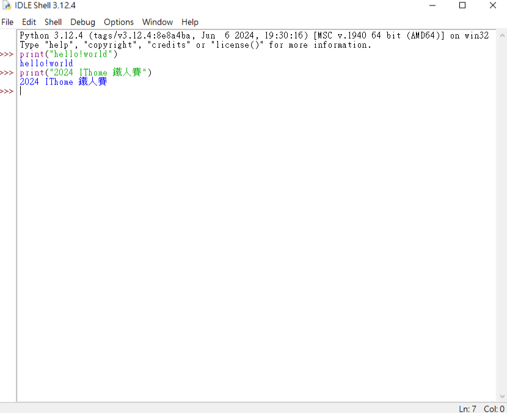
Task: Minimize the IDLE Shell window
Action: [432, 5]
